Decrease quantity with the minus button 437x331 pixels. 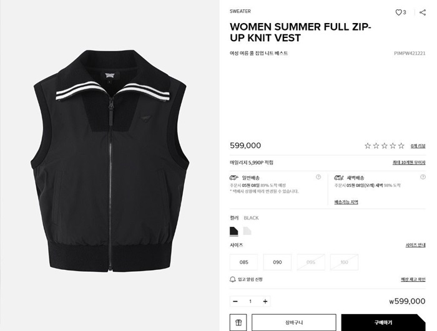[235, 301]
